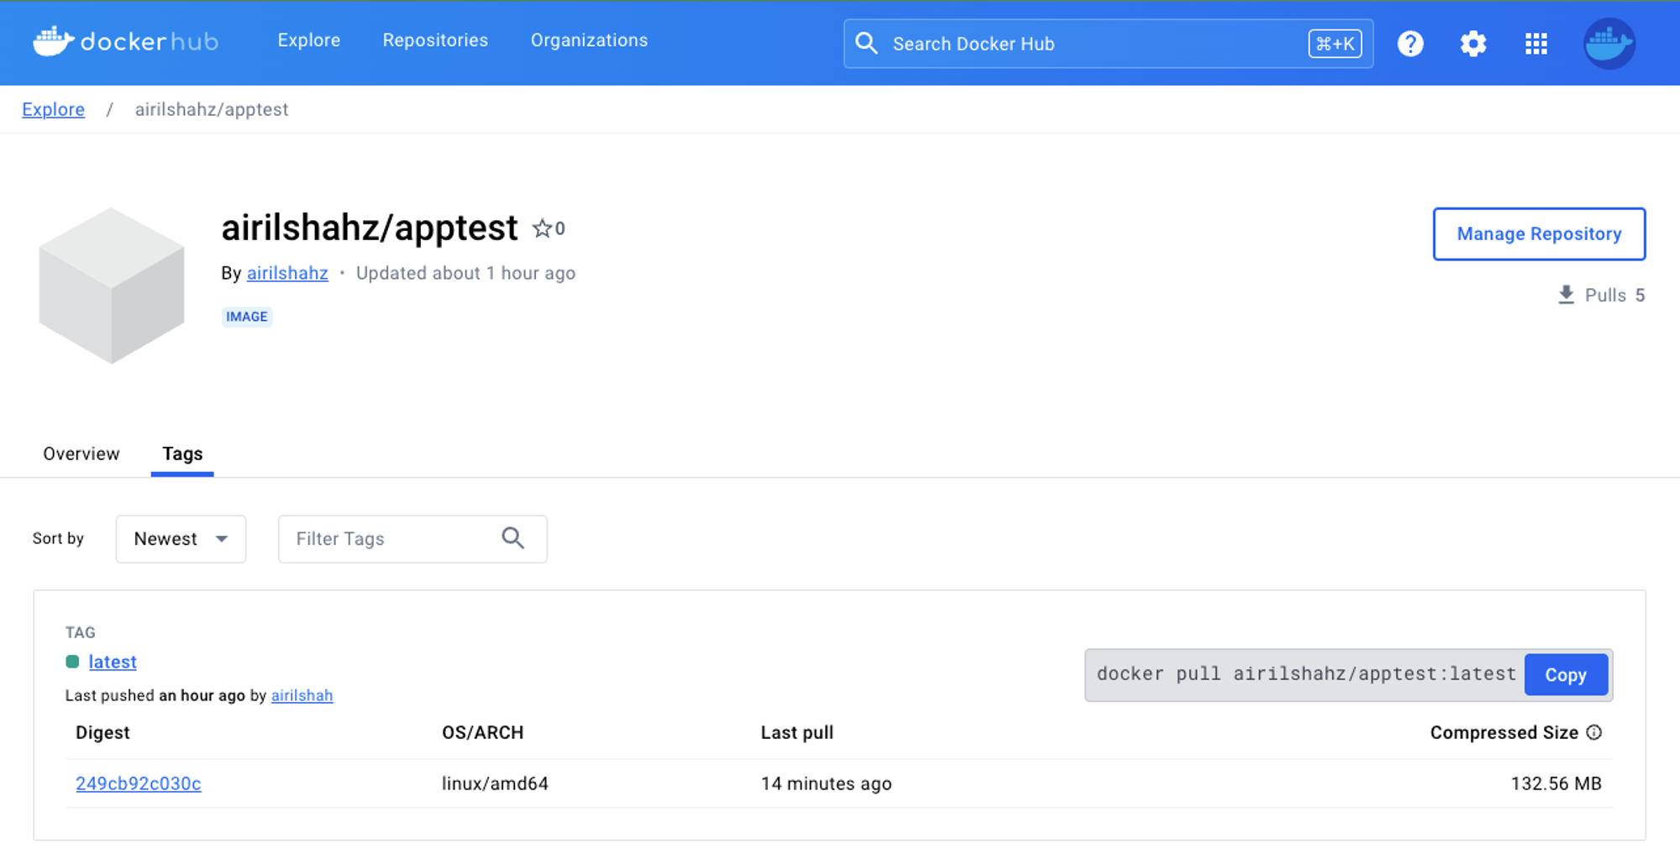Click the IMAGE badge label
This screenshot has width=1680, height=865.
tap(247, 317)
